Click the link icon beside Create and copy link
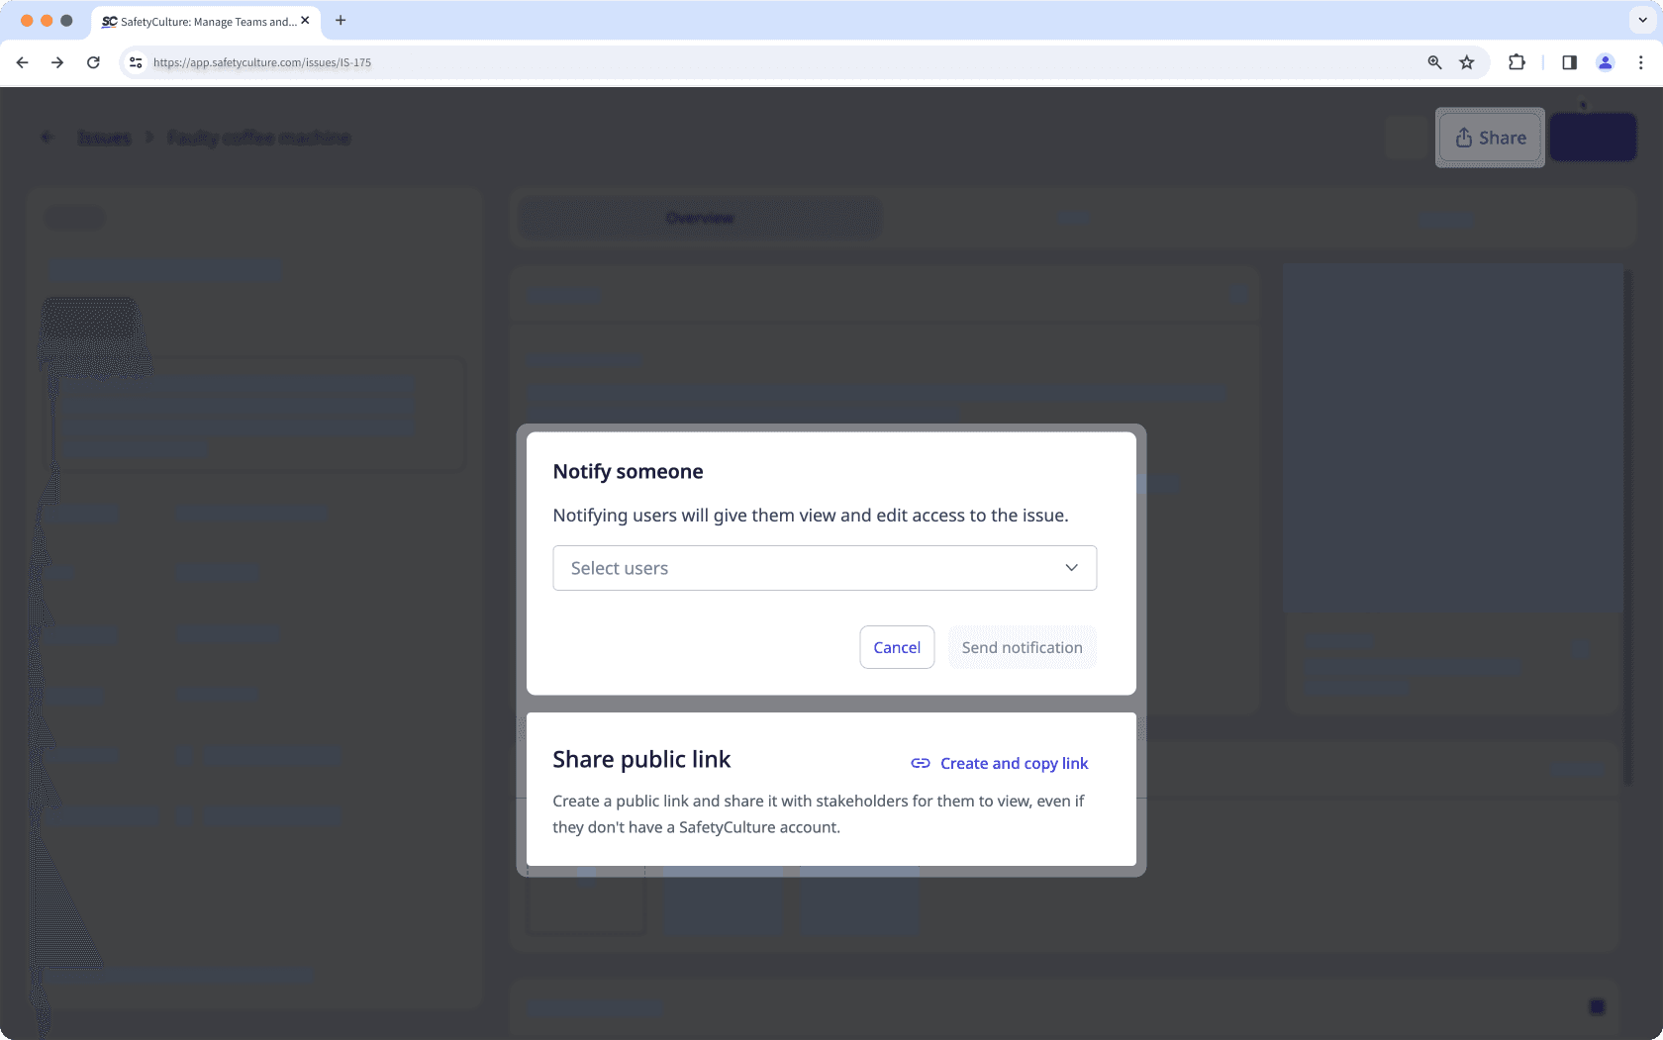The image size is (1663, 1040). click(x=920, y=763)
